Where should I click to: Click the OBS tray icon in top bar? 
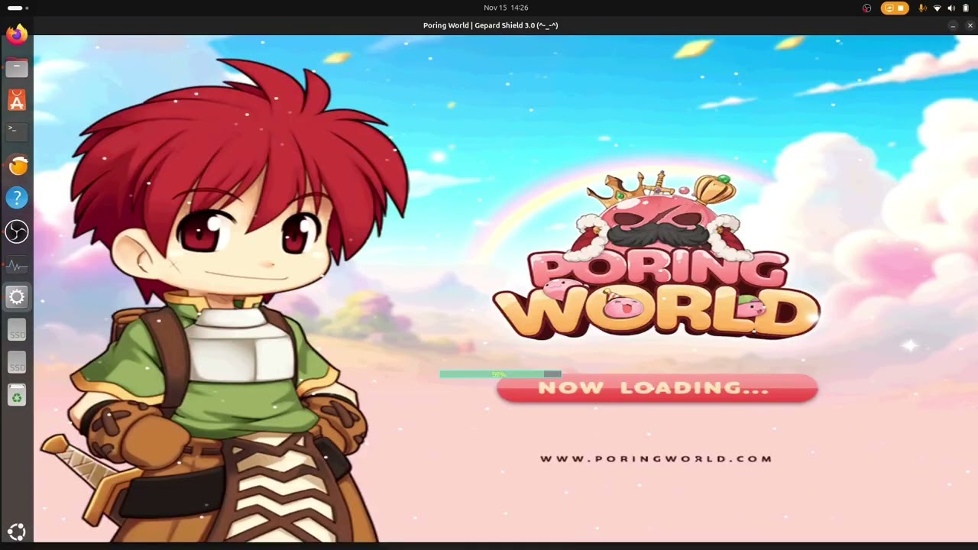tap(866, 8)
